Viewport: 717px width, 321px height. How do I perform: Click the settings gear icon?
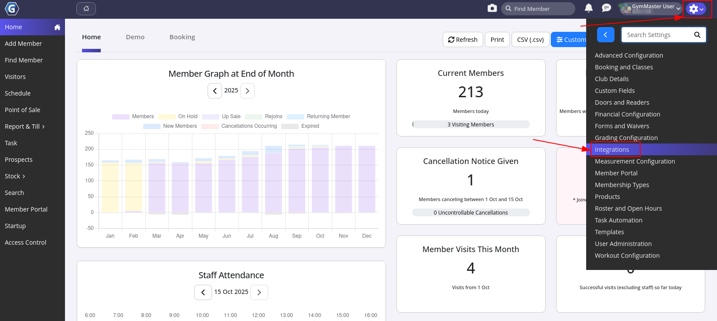point(696,9)
